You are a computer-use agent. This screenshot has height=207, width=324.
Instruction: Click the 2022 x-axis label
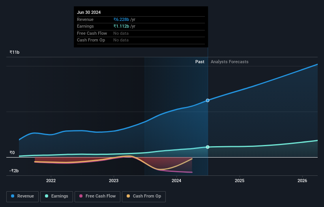pyautogui.click(x=51, y=181)
